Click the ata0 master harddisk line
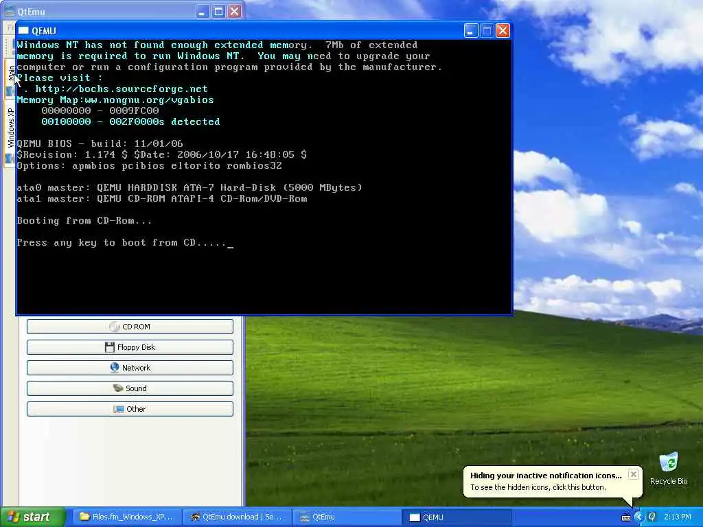703x527 pixels. [x=189, y=187]
